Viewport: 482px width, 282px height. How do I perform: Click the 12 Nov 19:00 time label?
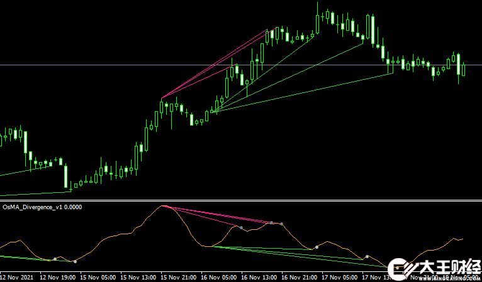pos(58,278)
